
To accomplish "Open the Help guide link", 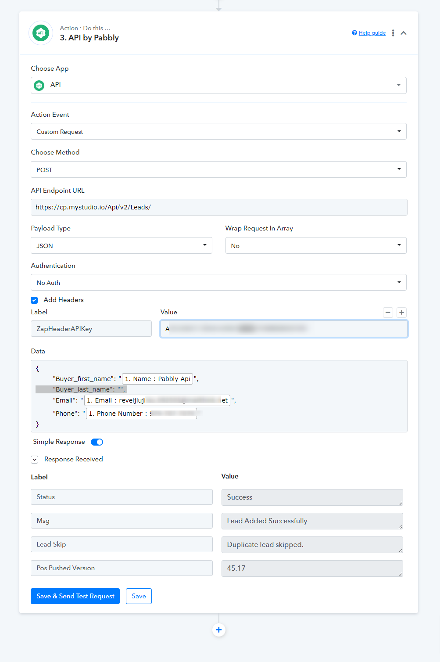I will tap(372, 33).
